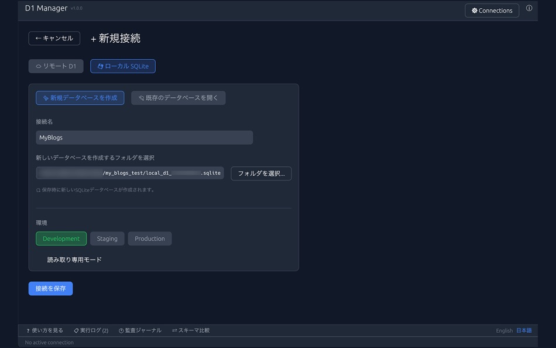Screen dimensions: 556x348
Task: Click the question mark icon beside 使い方を見る
Action: coord(27,330)
